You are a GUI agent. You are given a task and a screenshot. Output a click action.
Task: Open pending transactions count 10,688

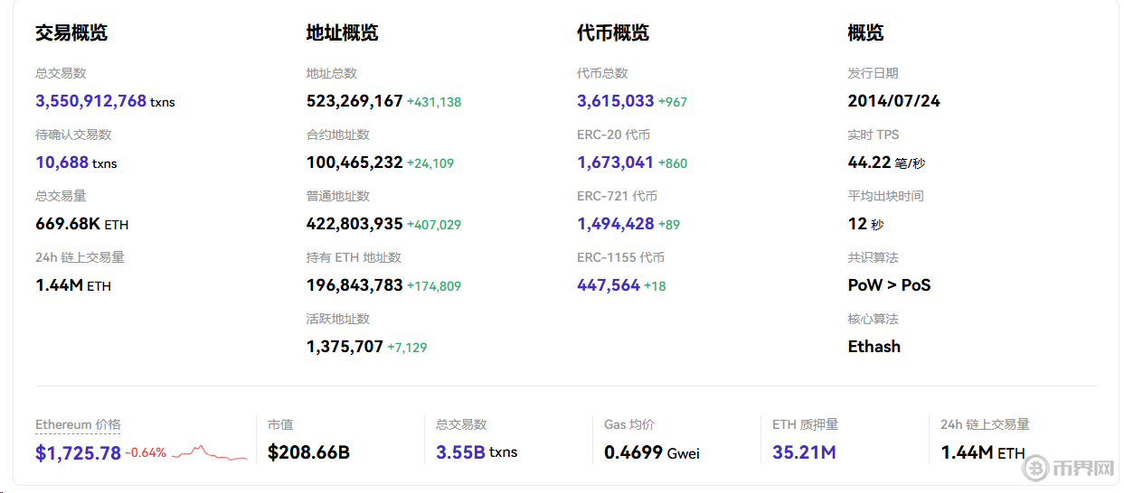tap(61, 163)
